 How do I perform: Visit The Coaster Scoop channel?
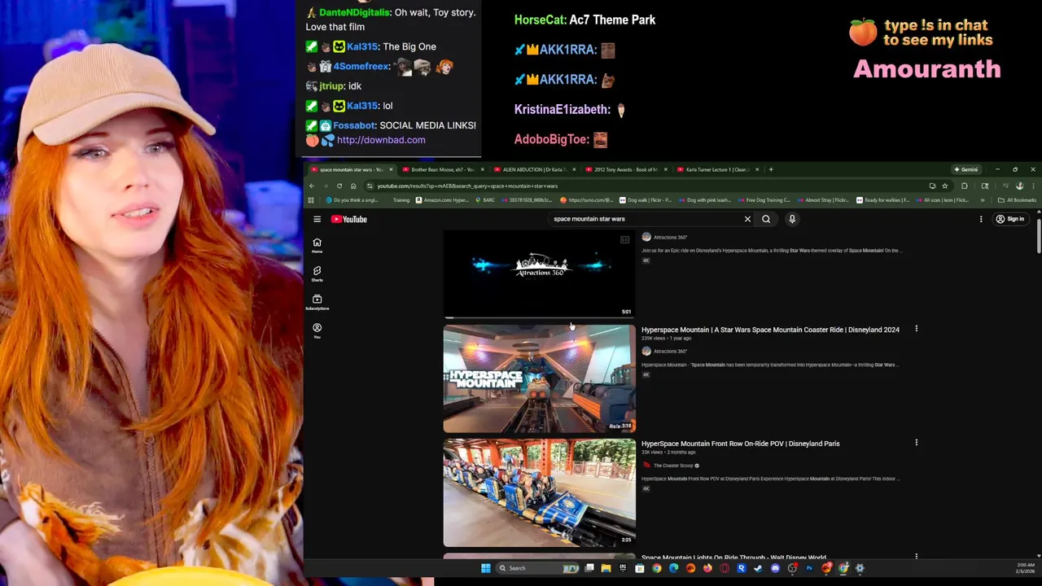tap(672, 466)
